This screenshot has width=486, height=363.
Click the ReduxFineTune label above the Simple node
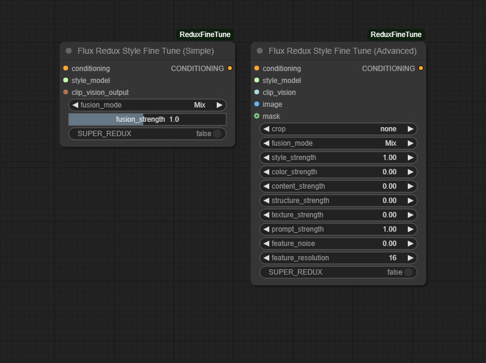click(x=205, y=35)
